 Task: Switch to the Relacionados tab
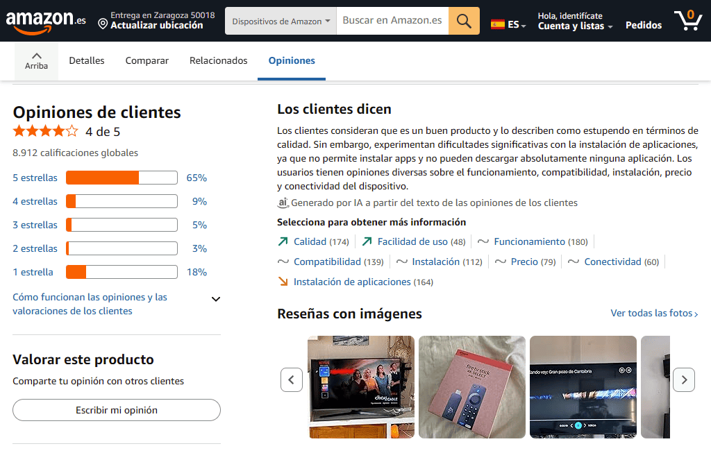219,61
